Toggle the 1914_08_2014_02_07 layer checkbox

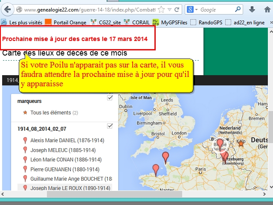click(x=110, y=126)
